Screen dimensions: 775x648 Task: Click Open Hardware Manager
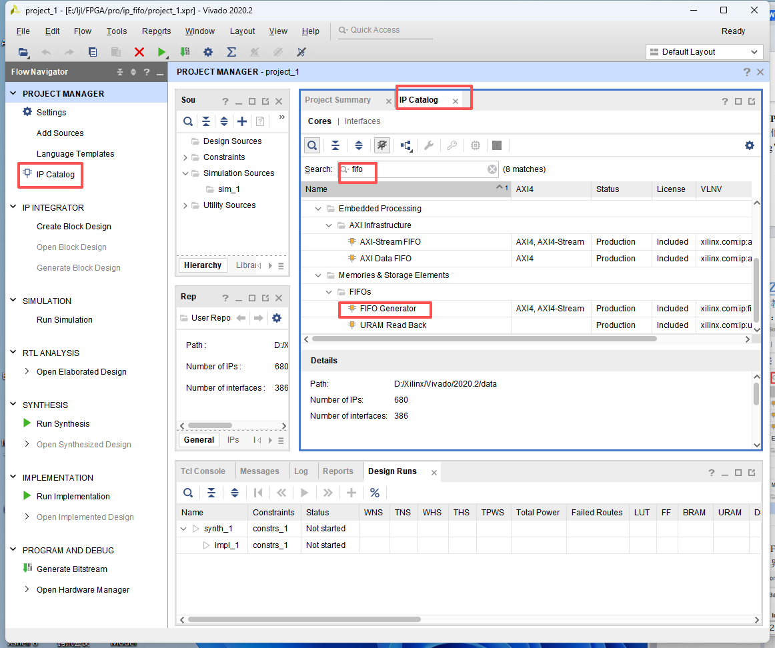(x=83, y=590)
